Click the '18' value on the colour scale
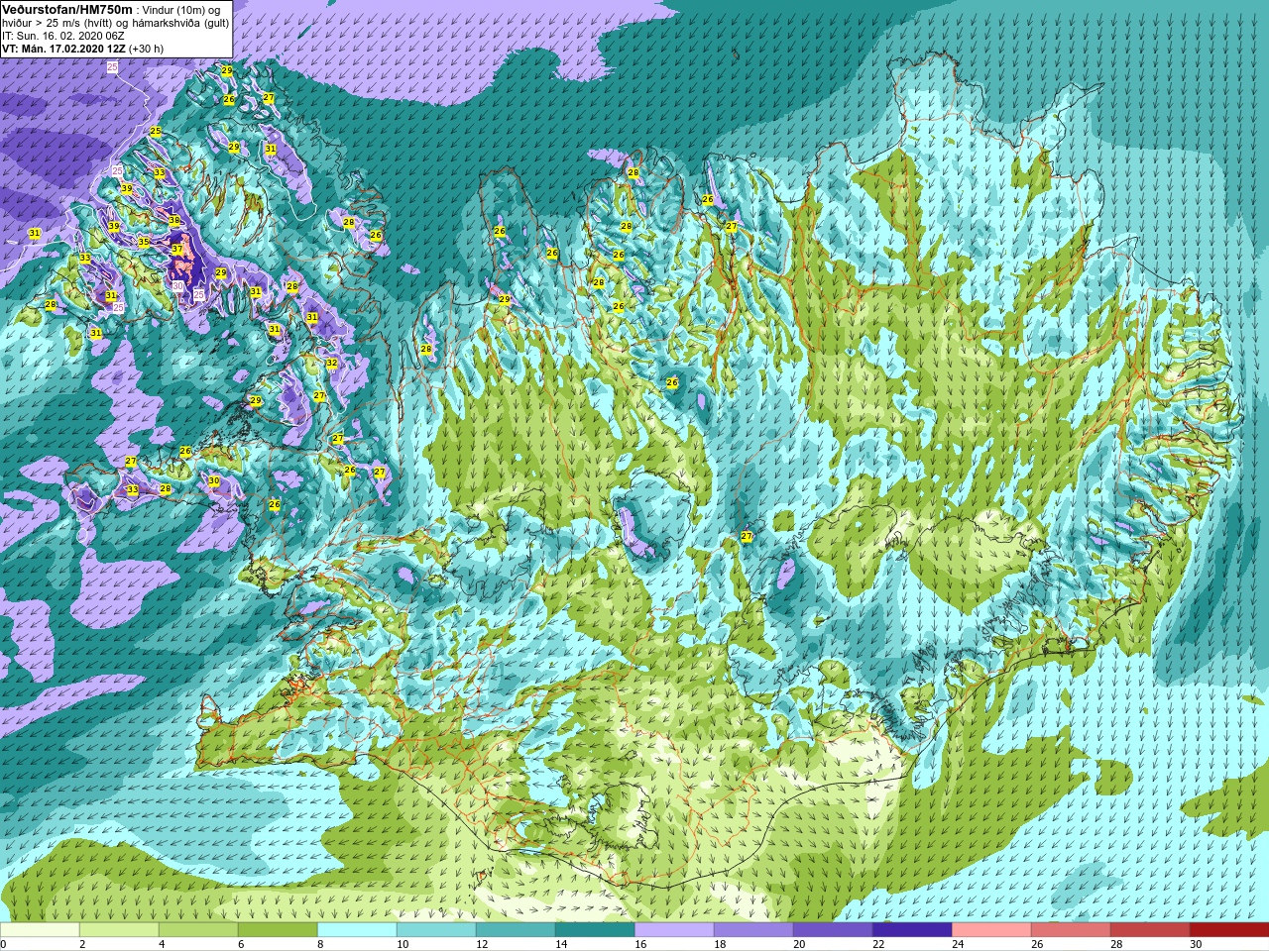The height and width of the screenshot is (951, 1269). click(720, 944)
